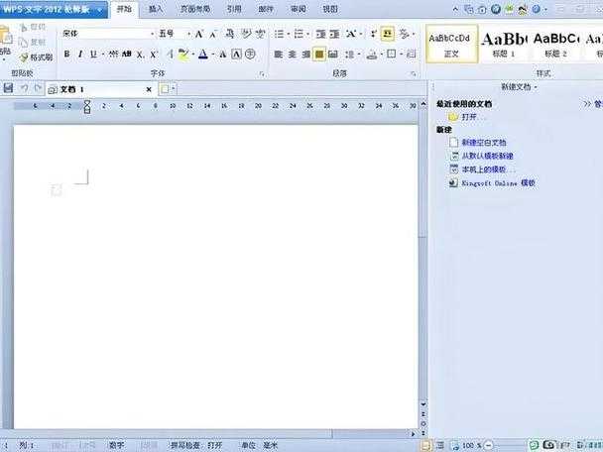
Task: Toggle spell check (拼写检查) in status bar
Action: (x=183, y=445)
